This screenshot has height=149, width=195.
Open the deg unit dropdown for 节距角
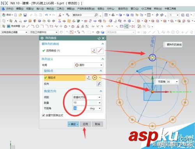click(x=99, y=108)
